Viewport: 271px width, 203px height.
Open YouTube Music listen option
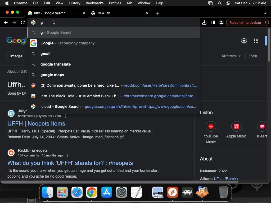coord(211,132)
